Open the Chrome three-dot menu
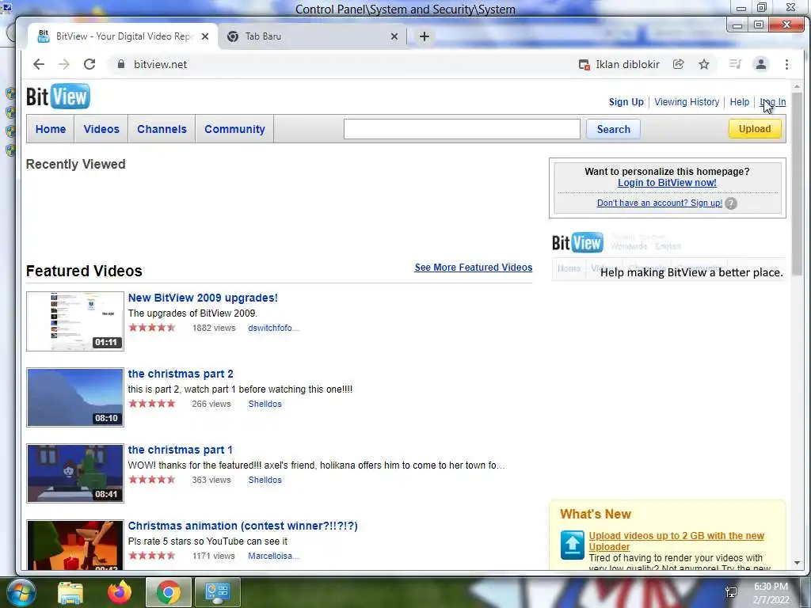This screenshot has width=811, height=608. coord(786,64)
